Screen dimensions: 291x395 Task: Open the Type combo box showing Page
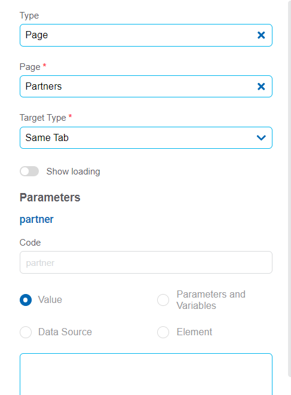pos(146,35)
